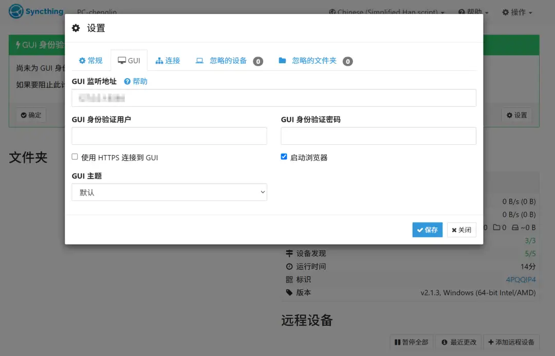The height and width of the screenshot is (356, 555).
Task: Close the dialog with 关闭 button
Action: click(x=461, y=230)
